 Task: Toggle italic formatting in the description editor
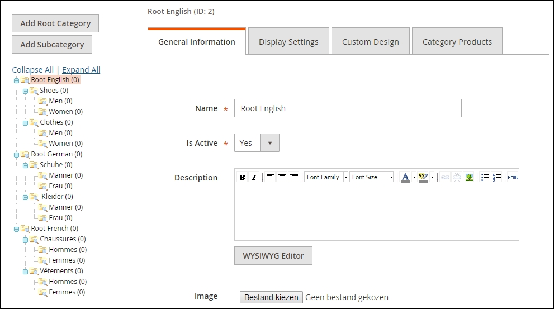(x=254, y=177)
